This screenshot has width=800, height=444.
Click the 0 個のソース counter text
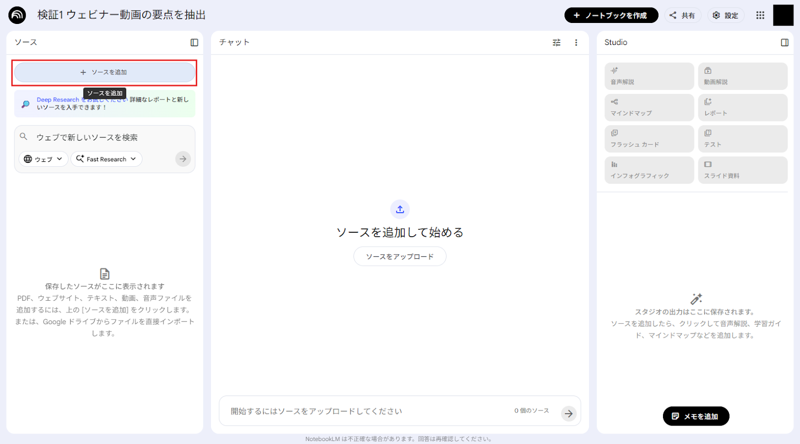point(531,411)
